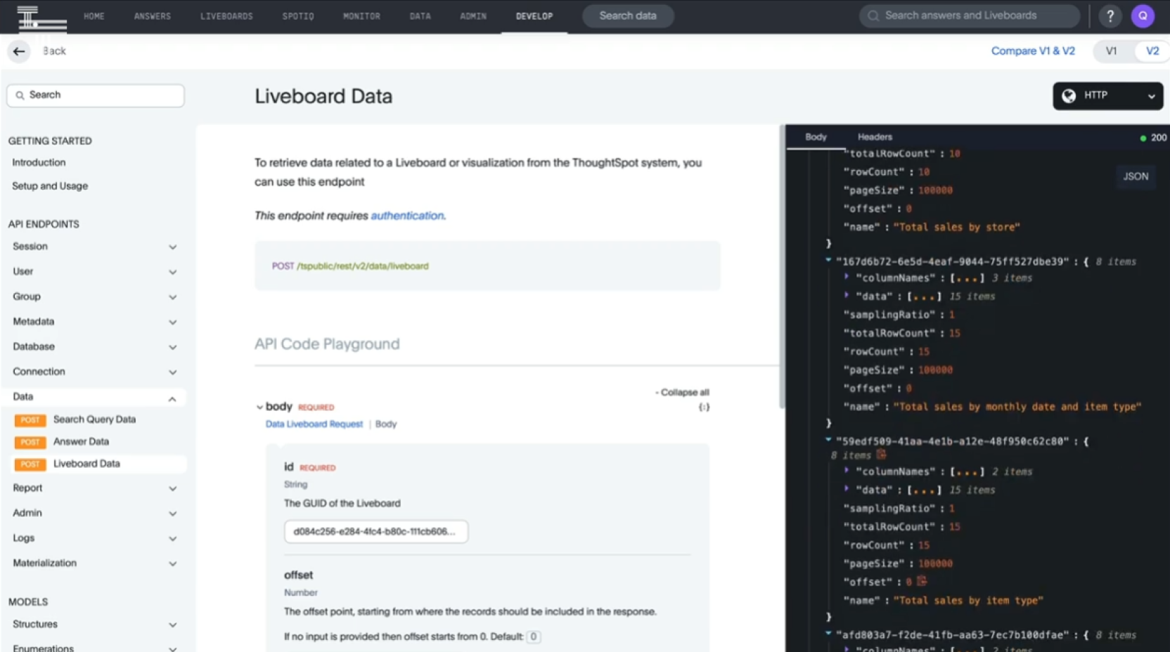Open Compare V1 & V2 link

[x=1033, y=51]
